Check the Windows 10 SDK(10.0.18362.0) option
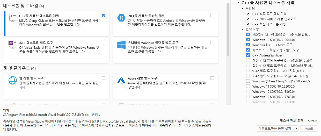This screenshot has height=136, width=321. point(248,91)
